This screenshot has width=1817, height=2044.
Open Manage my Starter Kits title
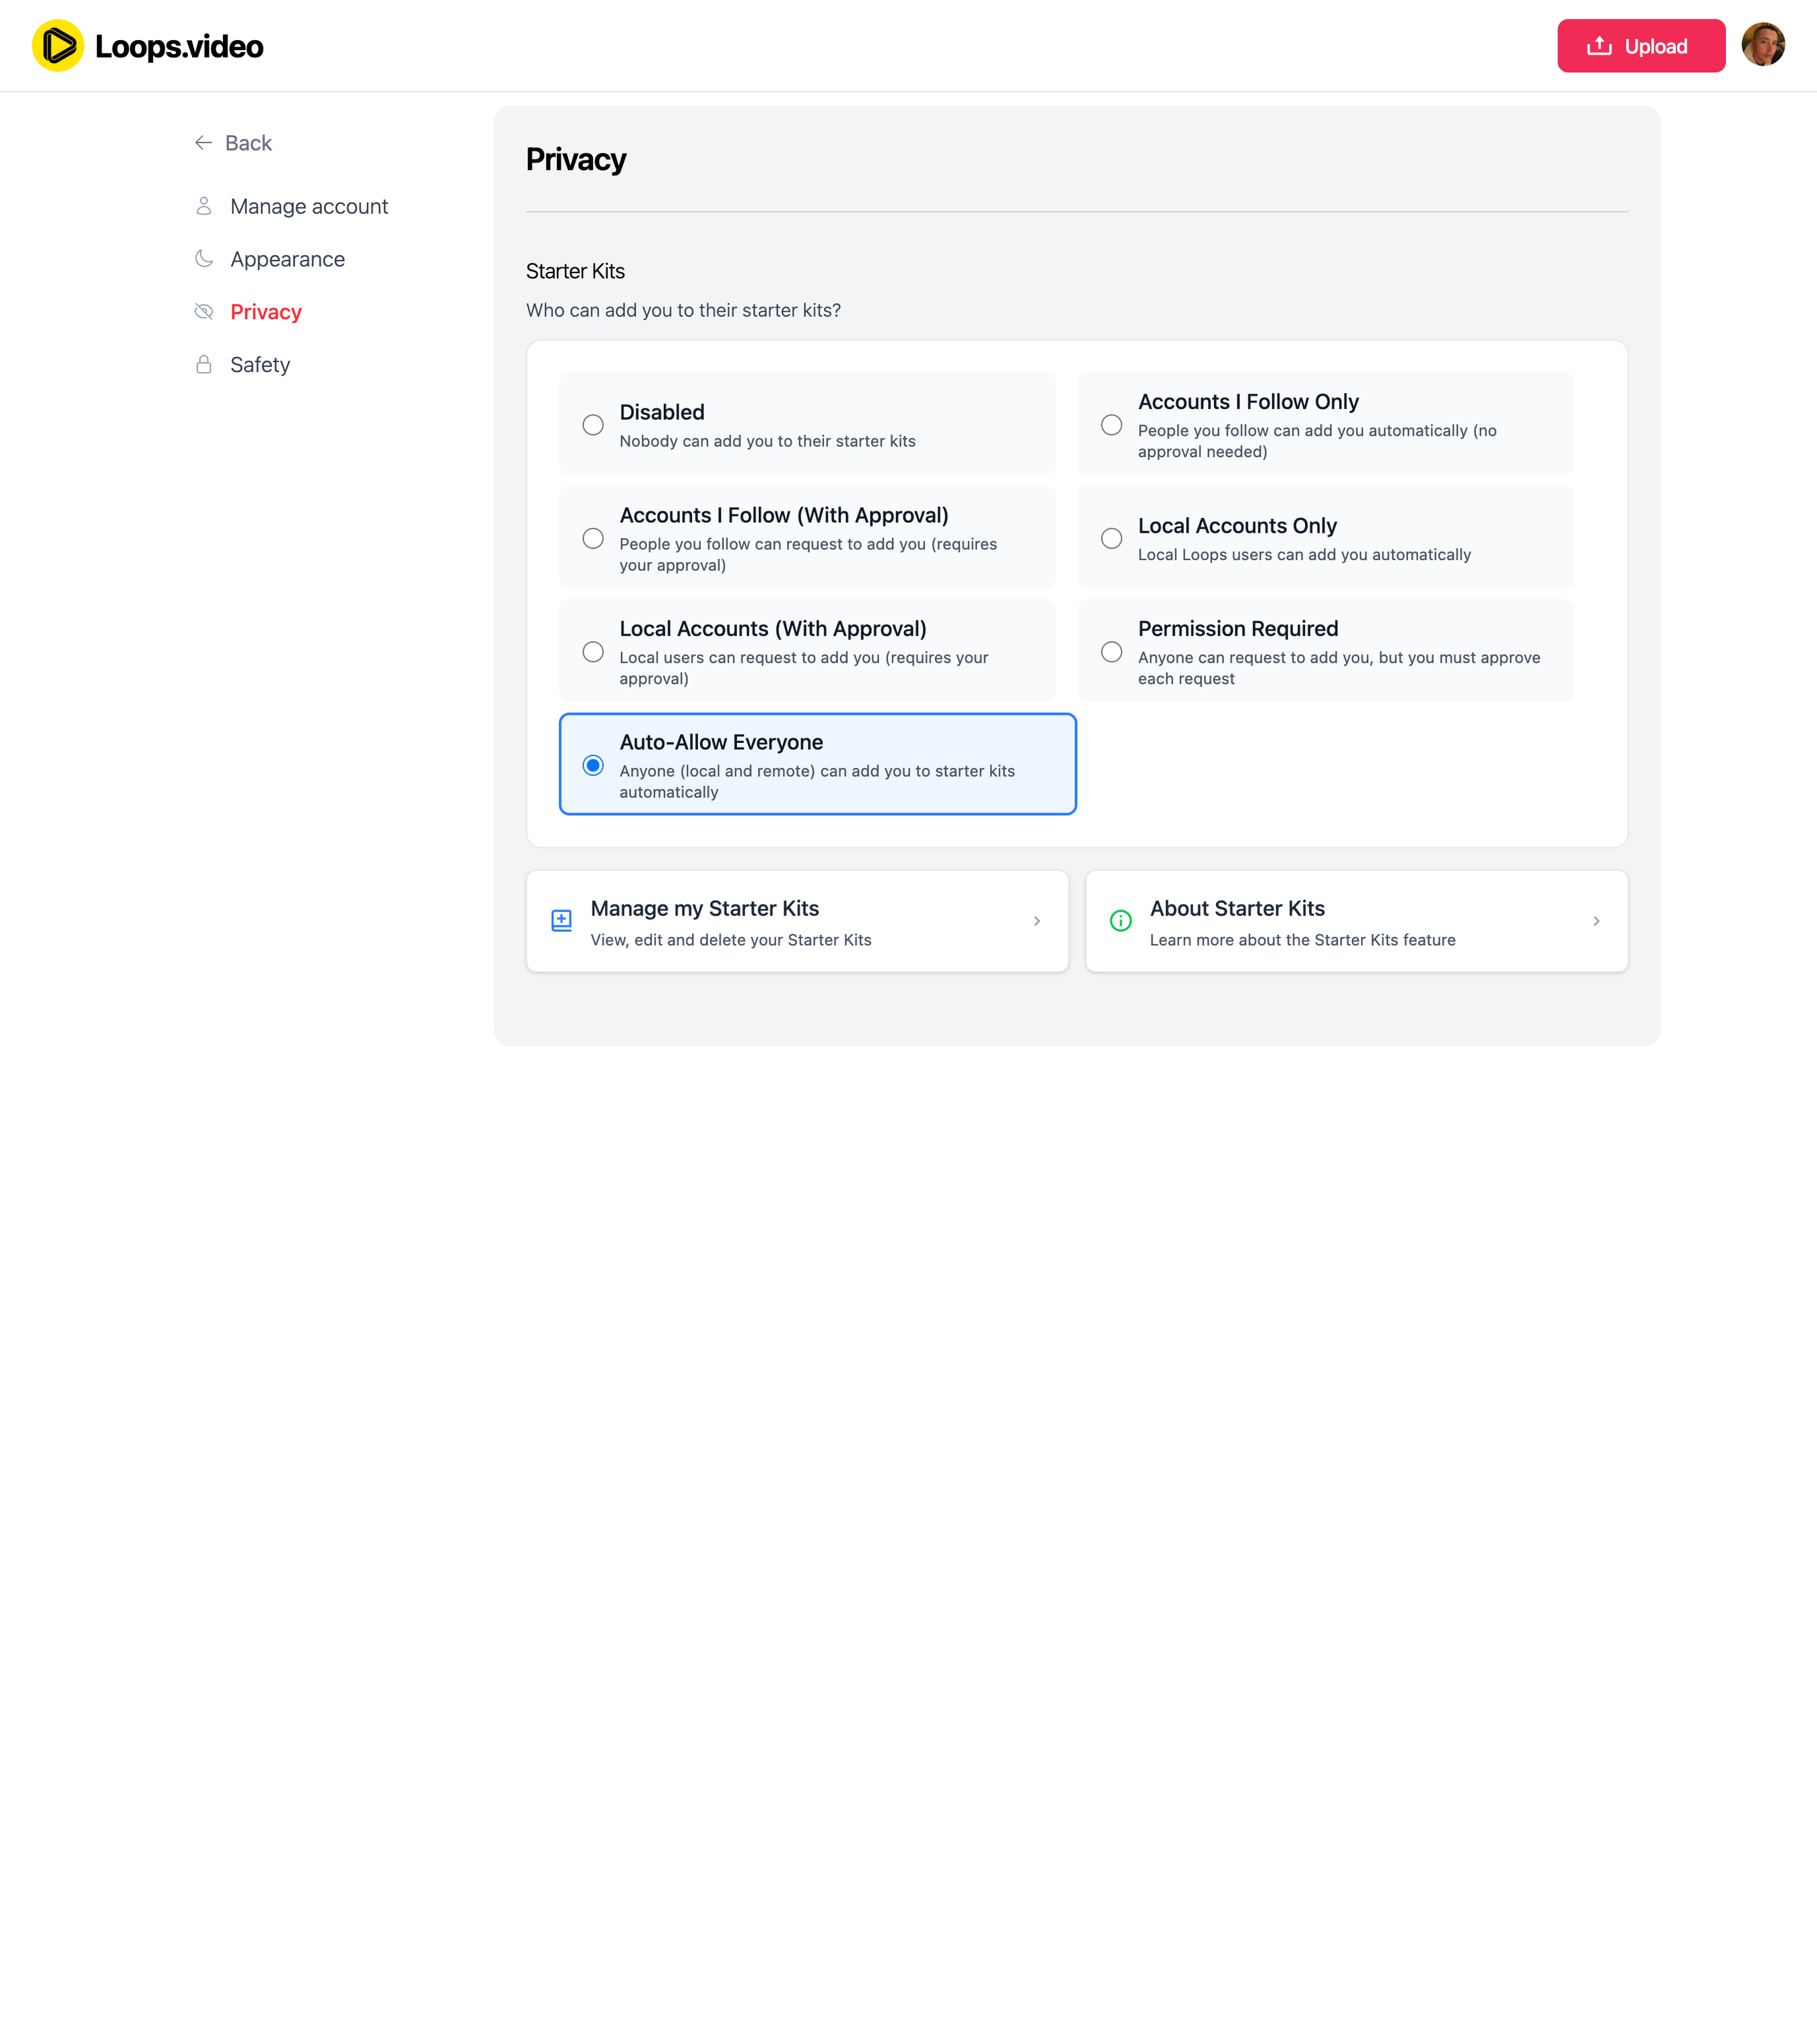pos(705,908)
